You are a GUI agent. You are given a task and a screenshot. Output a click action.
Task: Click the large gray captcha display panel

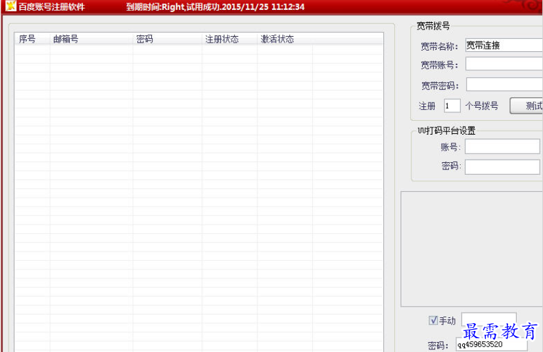471,248
